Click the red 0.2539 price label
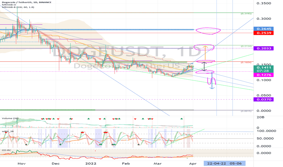 (264, 33)
